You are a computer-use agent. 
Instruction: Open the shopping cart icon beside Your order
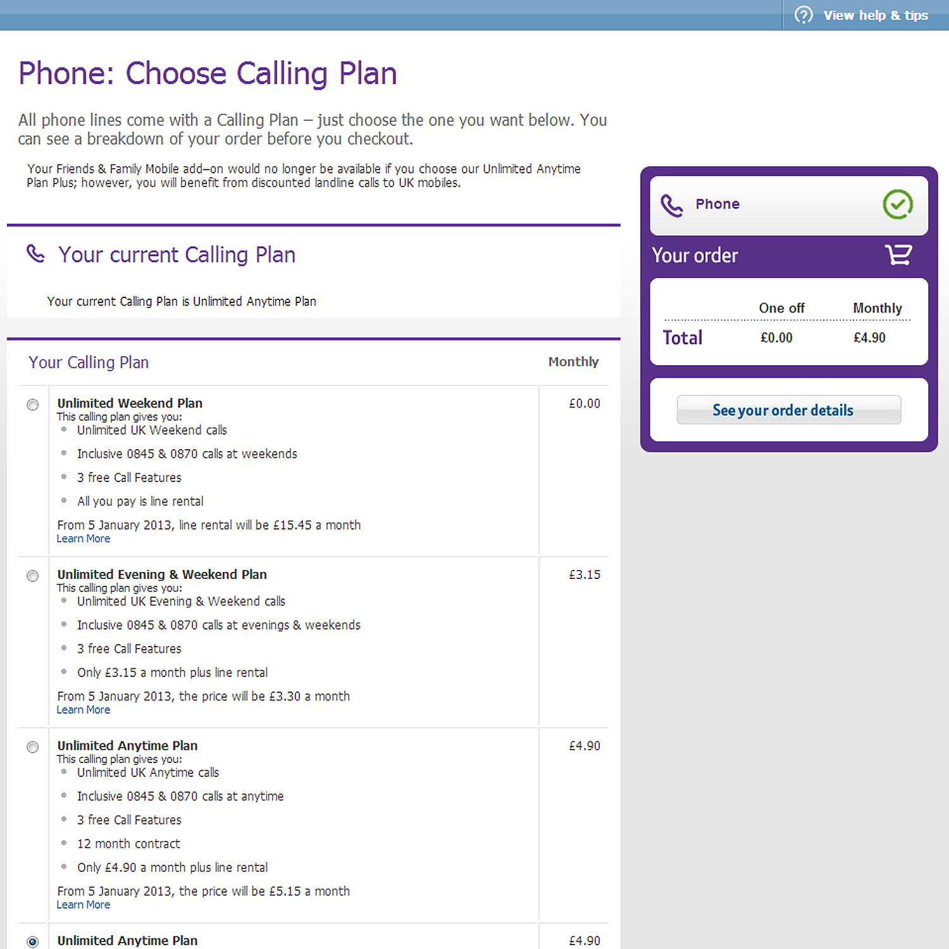898,254
